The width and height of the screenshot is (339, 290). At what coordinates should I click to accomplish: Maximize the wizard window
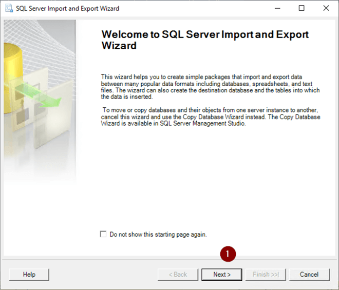302,8
